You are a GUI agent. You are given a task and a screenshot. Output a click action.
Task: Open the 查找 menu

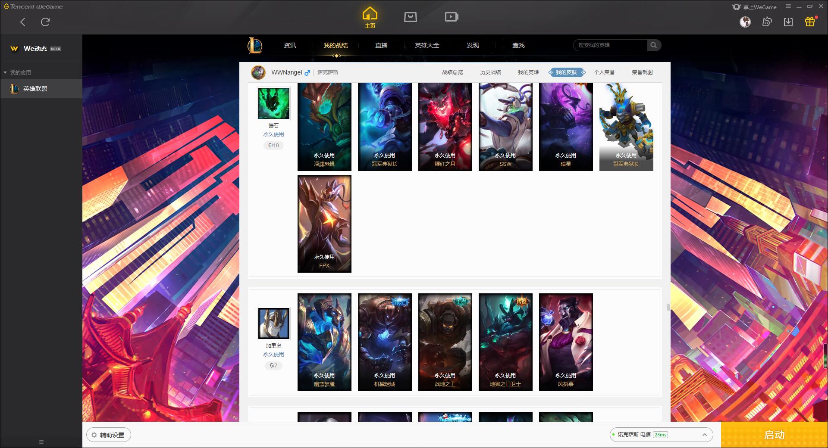518,45
